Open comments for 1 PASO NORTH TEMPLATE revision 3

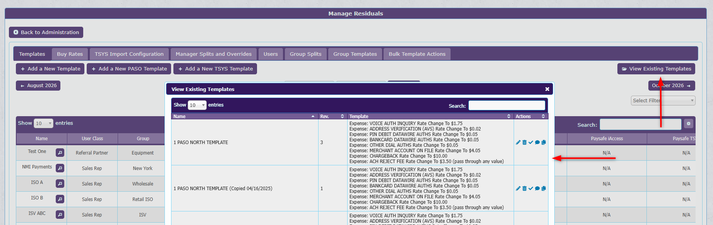(x=537, y=143)
